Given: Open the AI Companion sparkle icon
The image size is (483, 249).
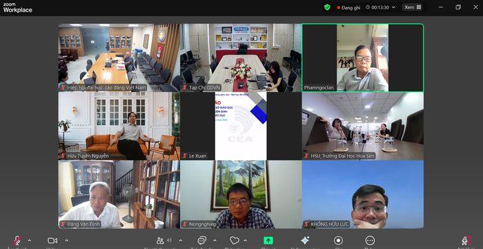Looking at the screenshot, I should point(305,241).
